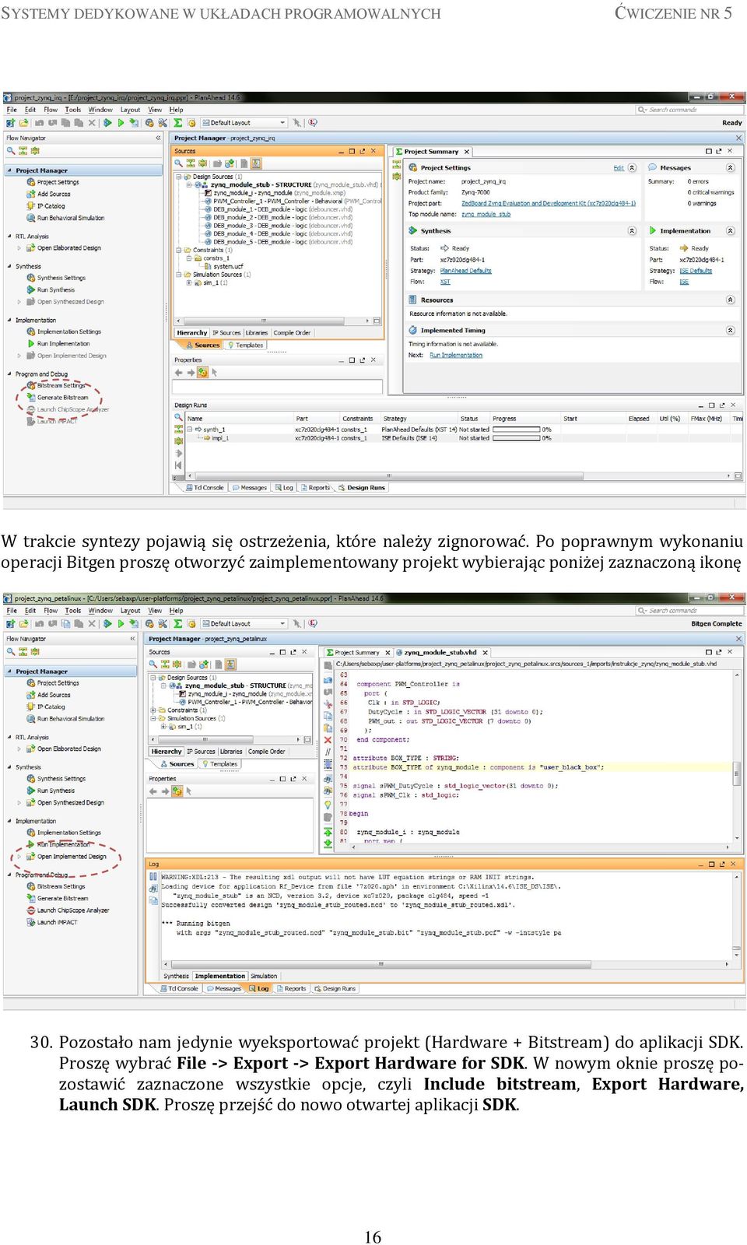Click Run Implementation link under Implemented Timing
Image resolution: width=747 pixels, height=1245 pixels.
pos(456,356)
